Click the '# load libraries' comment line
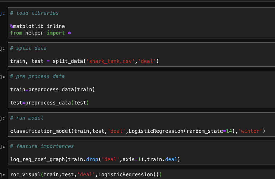 (34, 13)
